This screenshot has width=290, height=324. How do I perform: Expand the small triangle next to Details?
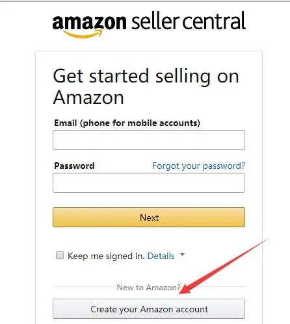[183, 255]
